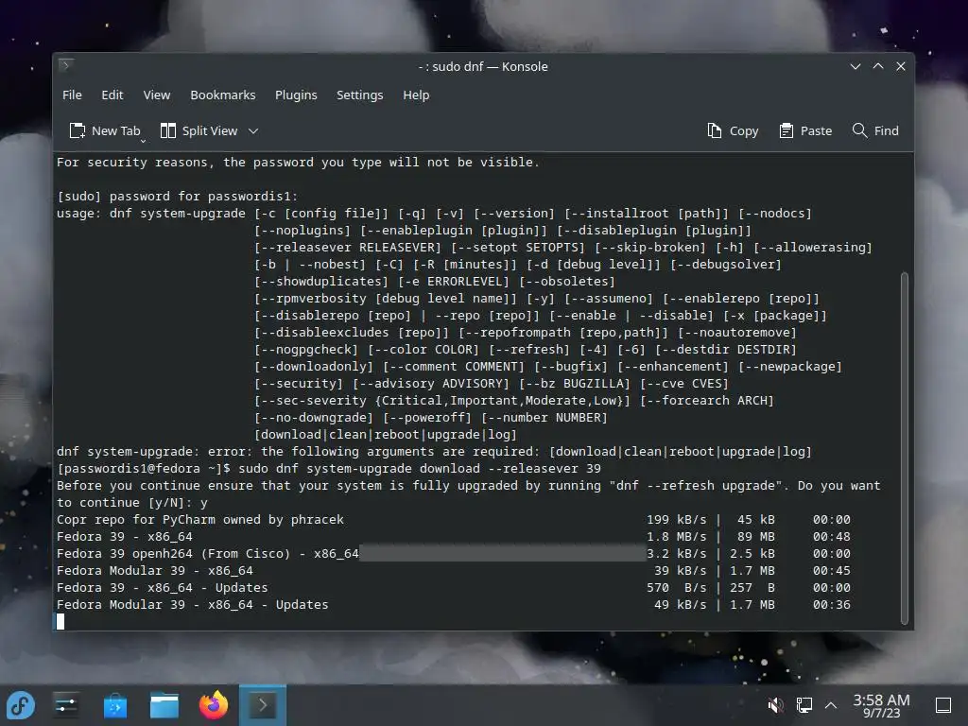
Task: Open Dolphin file manager from taskbar
Action: click(164, 705)
